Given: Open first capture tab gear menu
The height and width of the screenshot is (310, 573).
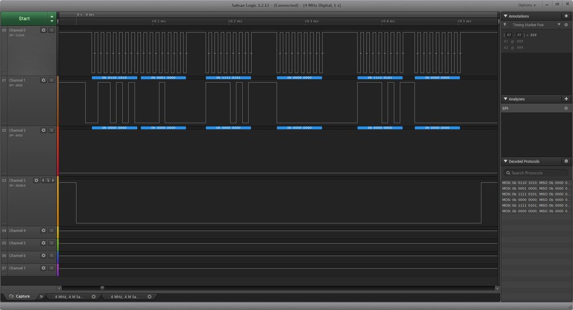Looking at the screenshot, I should (93, 297).
